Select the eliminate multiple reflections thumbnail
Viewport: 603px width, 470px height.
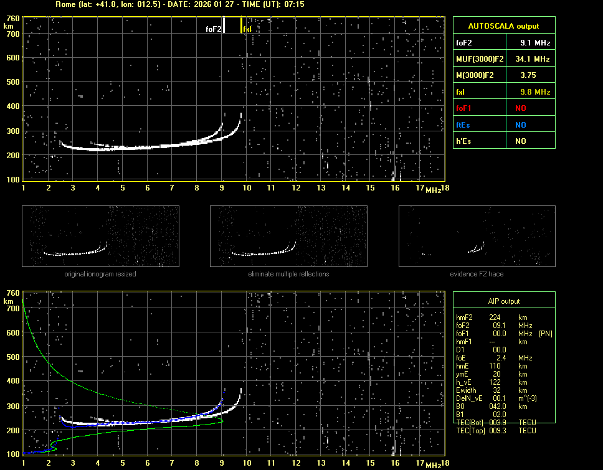pos(288,236)
